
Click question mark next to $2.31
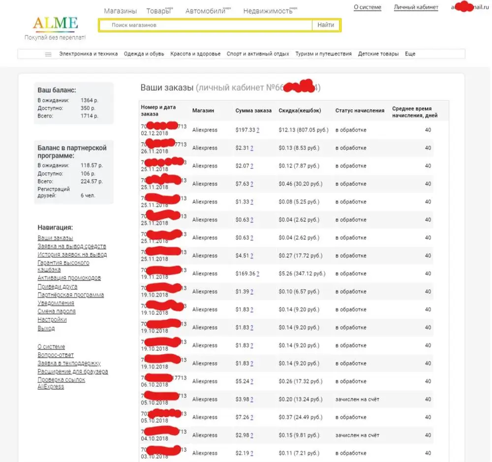pos(251,148)
